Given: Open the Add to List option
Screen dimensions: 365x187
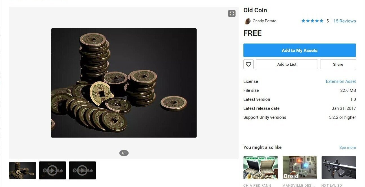Looking at the screenshot, I should [287, 64].
